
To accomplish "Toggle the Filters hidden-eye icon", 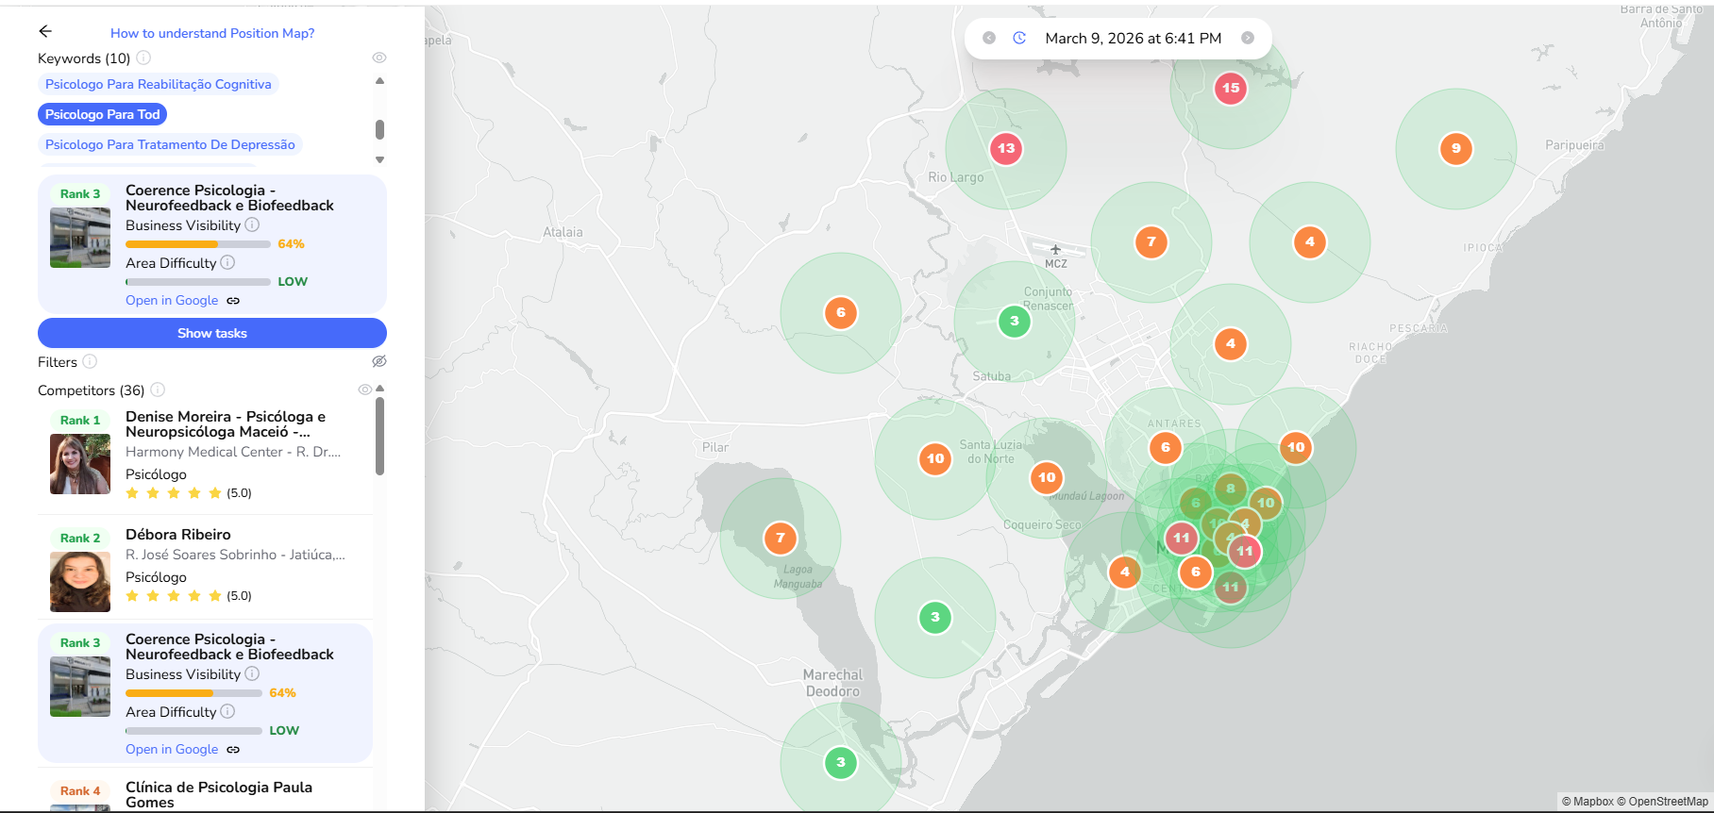I will pyautogui.click(x=379, y=361).
